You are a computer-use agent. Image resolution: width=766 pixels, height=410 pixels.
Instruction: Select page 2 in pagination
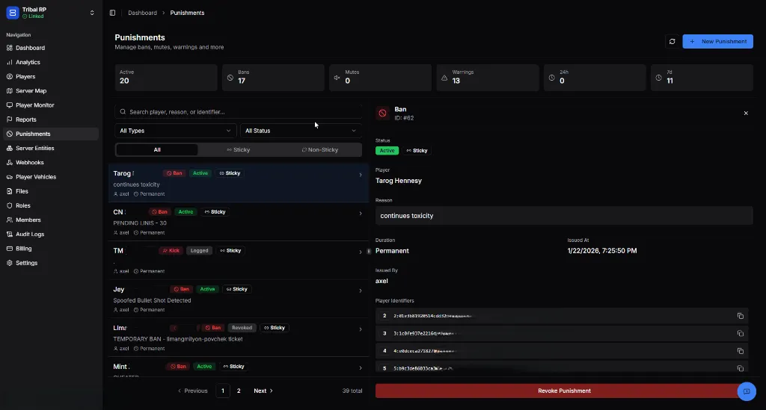pyautogui.click(x=239, y=391)
